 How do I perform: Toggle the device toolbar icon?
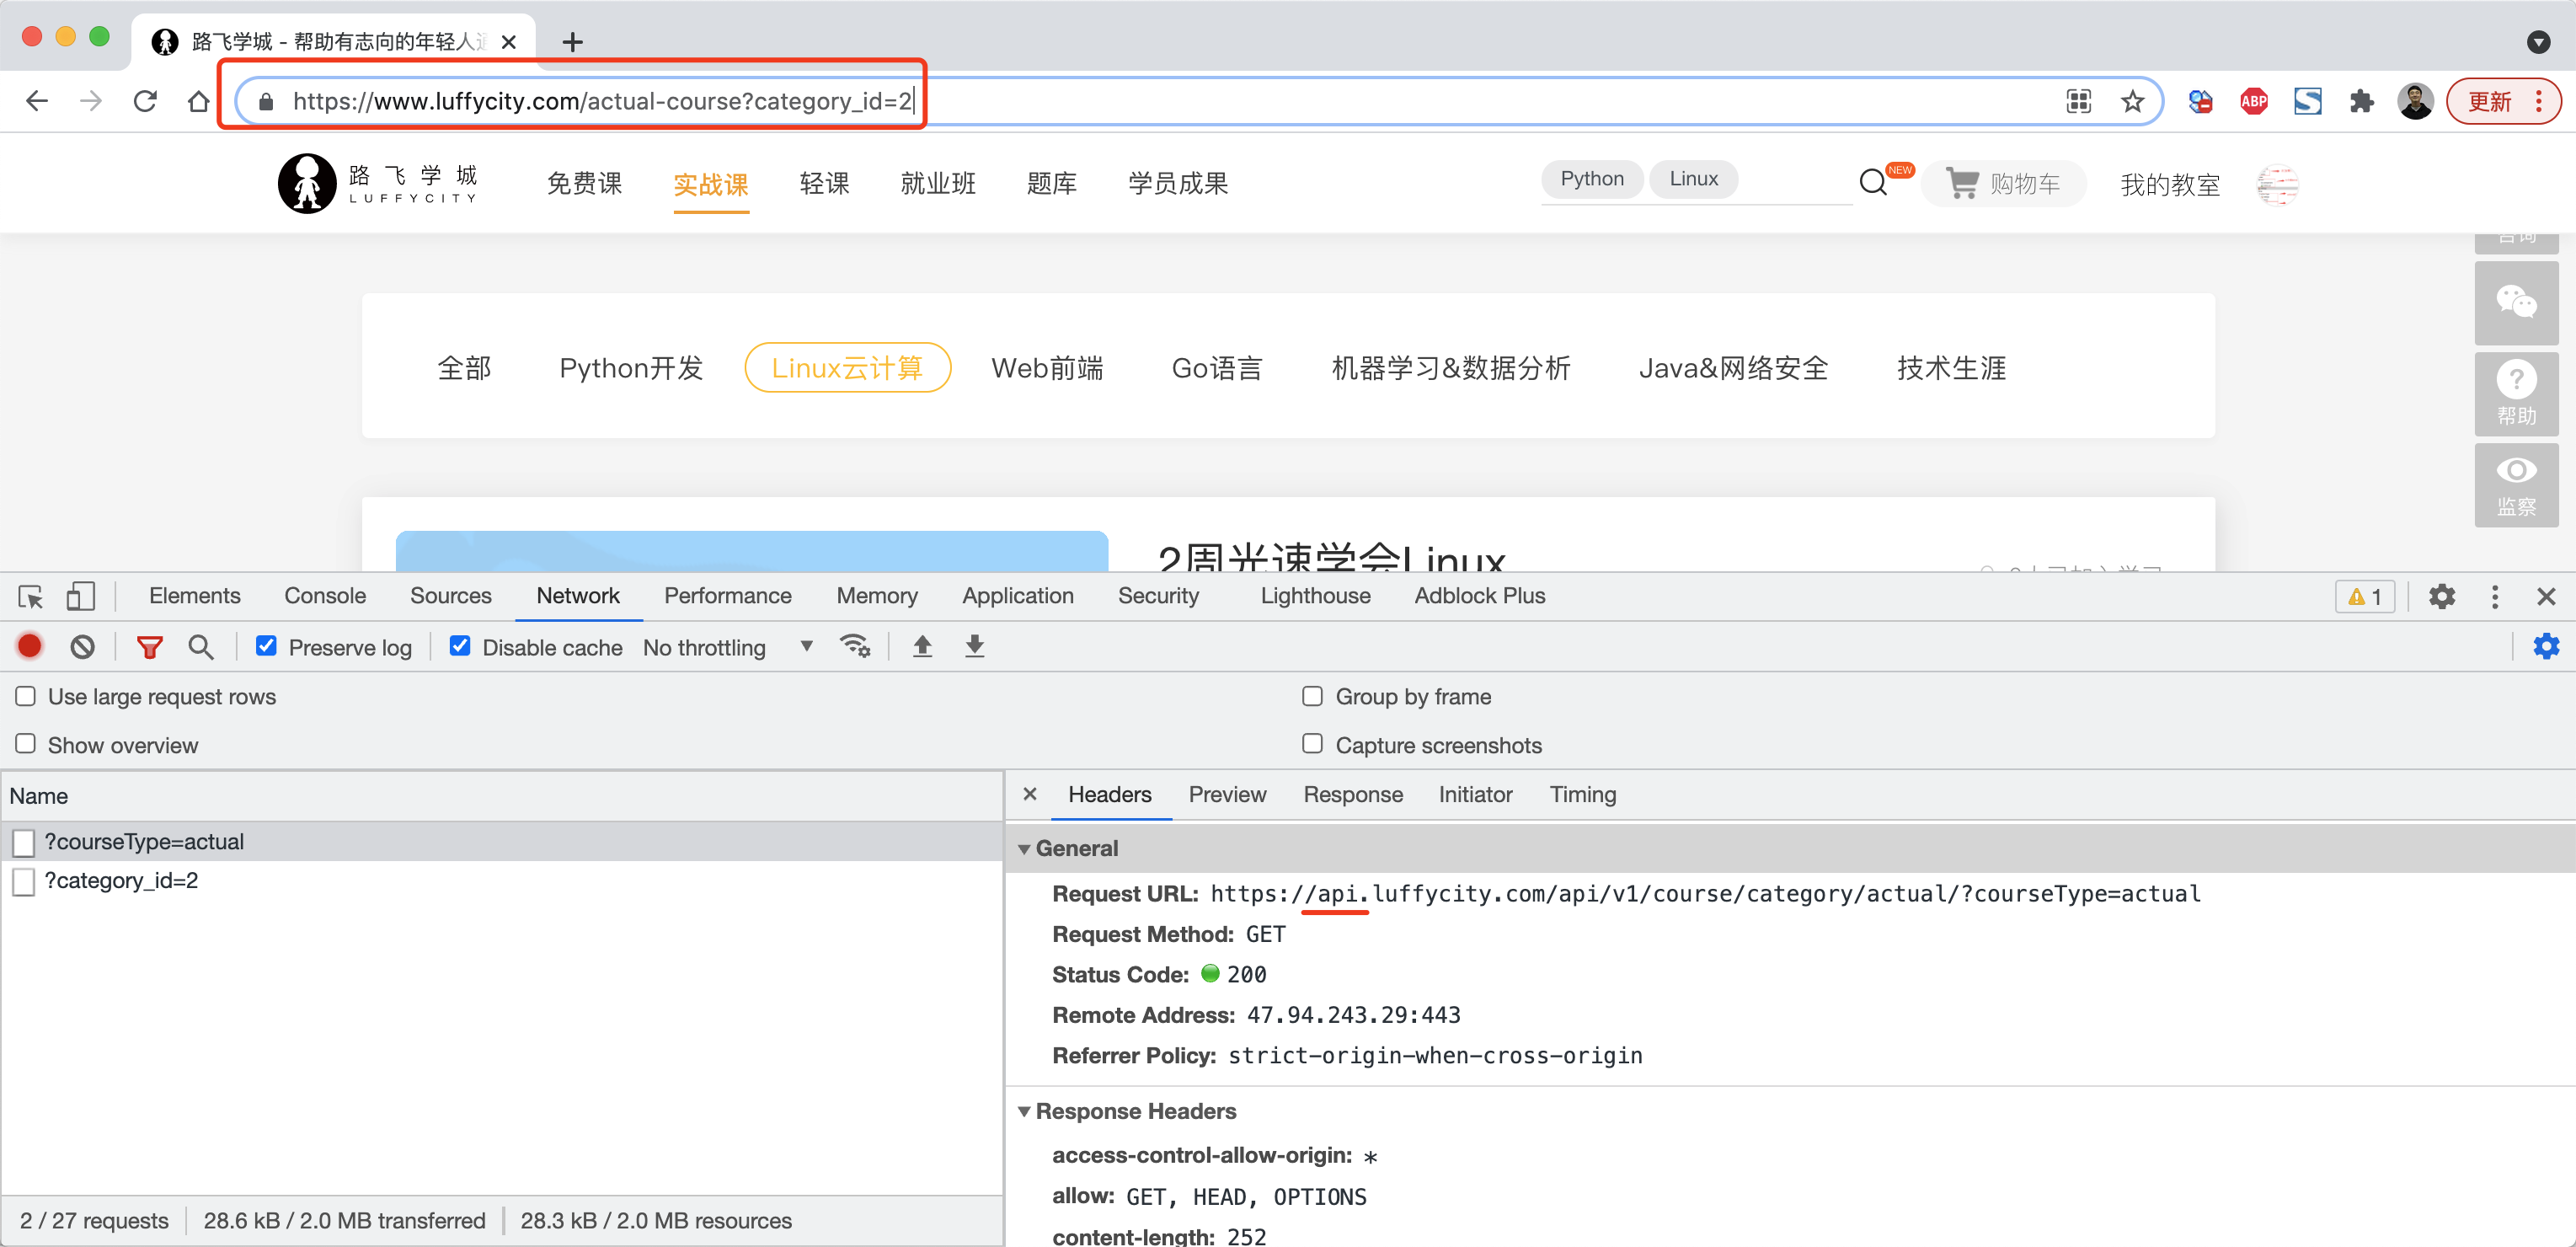[80, 596]
